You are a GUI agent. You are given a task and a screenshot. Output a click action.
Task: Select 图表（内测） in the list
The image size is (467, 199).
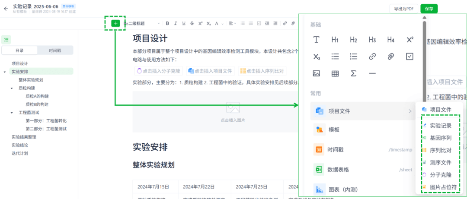[363, 189]
